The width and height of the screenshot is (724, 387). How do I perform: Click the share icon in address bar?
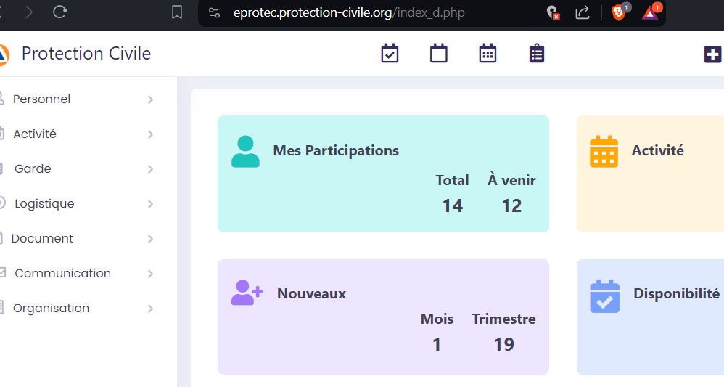(582, 12)
